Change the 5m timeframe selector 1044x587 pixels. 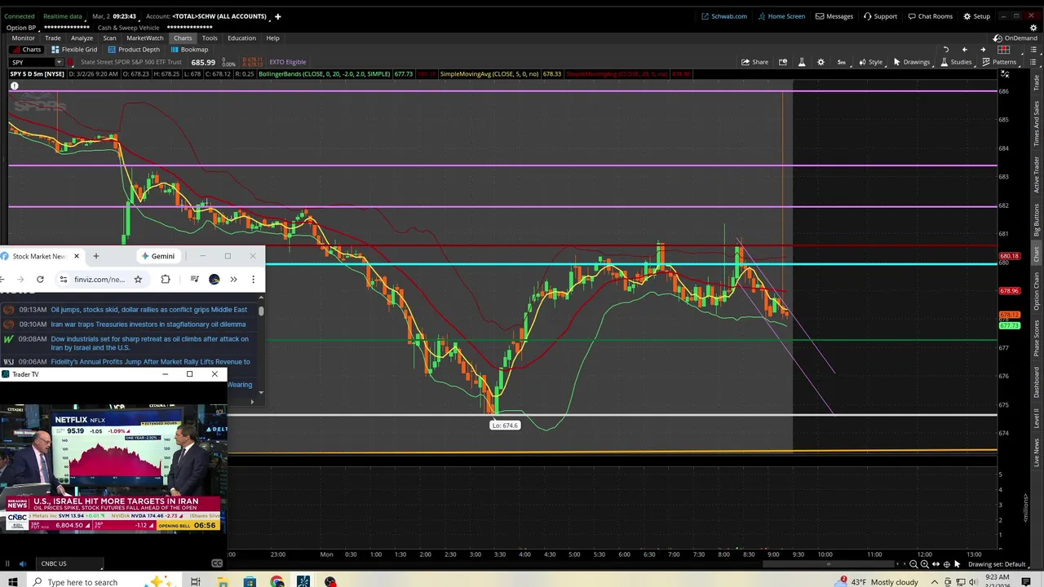(x=841, y=62)
